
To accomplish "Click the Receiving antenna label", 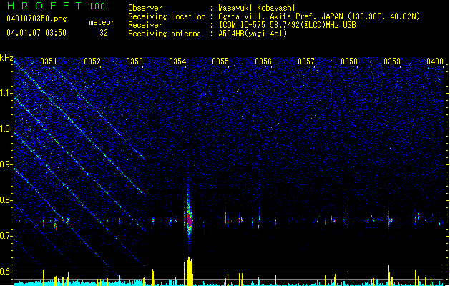I will (165, 34).
